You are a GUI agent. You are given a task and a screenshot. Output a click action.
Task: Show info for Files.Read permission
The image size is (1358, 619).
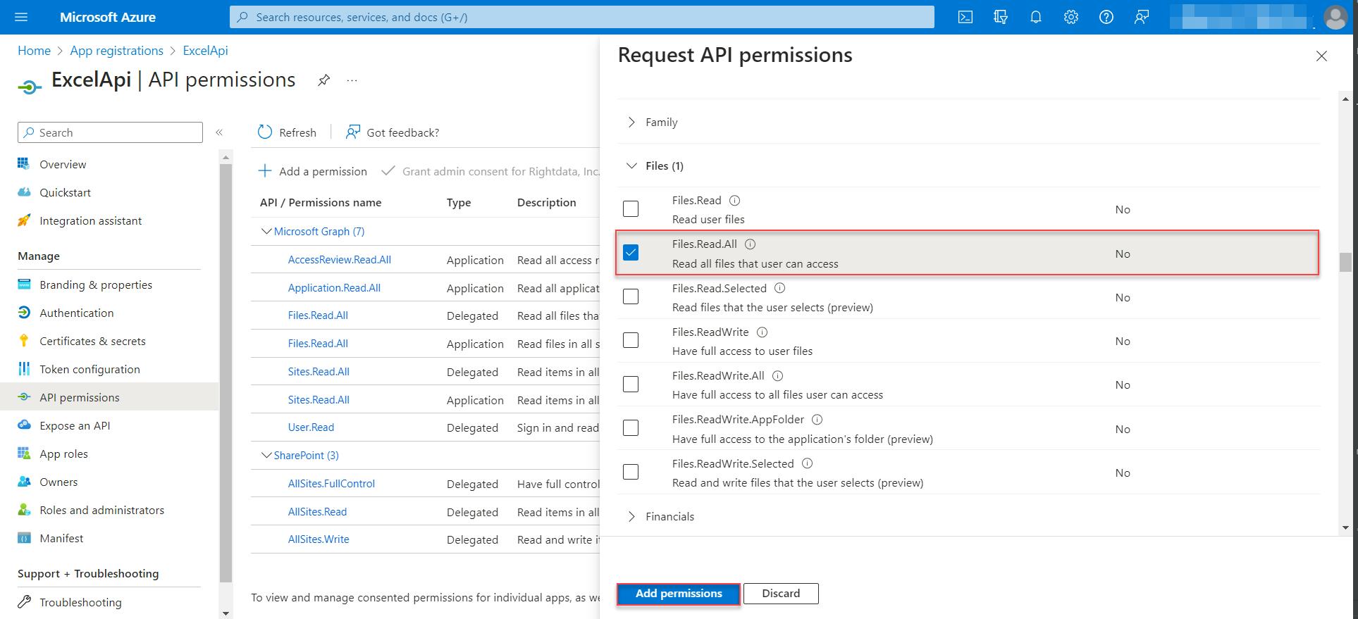tap(734, 201)
